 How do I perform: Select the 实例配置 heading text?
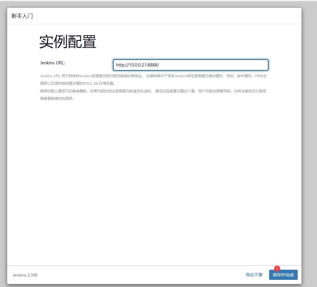(68, 42)
